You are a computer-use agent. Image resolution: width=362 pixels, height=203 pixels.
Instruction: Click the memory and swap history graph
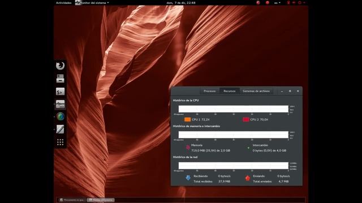tap(234, 135)
